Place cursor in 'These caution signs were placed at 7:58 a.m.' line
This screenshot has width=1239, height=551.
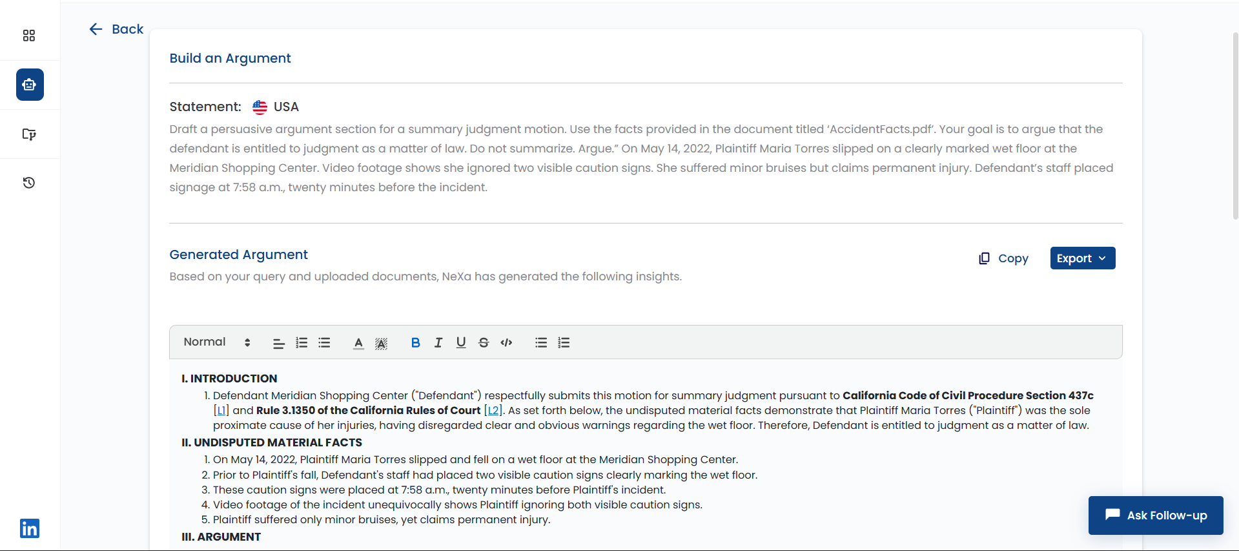click(x=439, y=490)
